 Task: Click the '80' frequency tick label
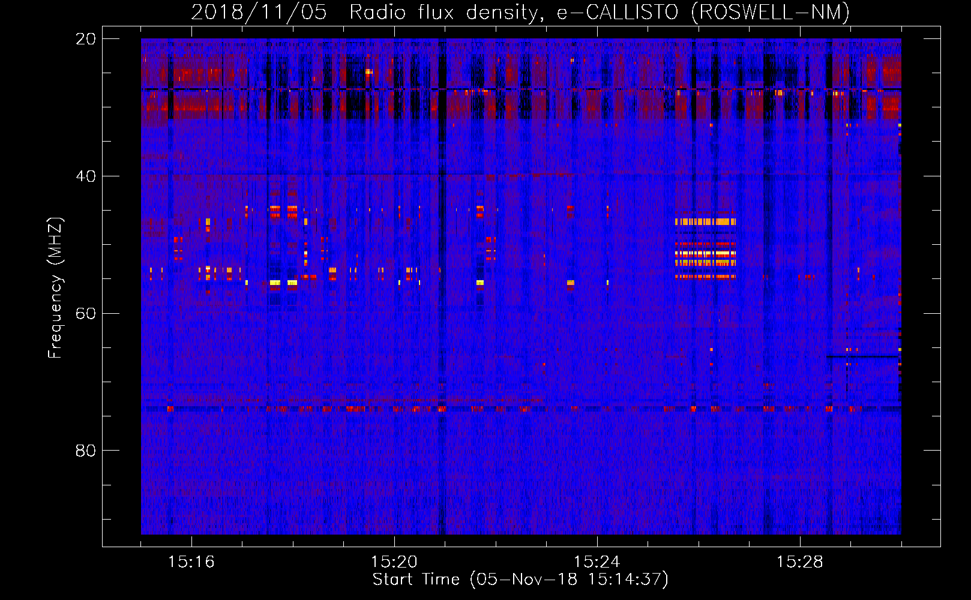click(86, 451)
